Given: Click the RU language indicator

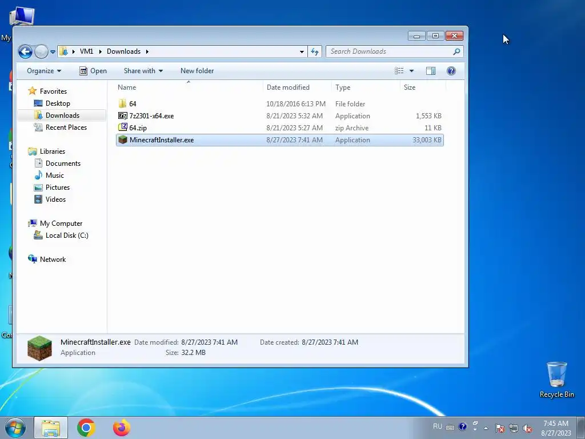Looking at the screenshot, I should [438, 426].
